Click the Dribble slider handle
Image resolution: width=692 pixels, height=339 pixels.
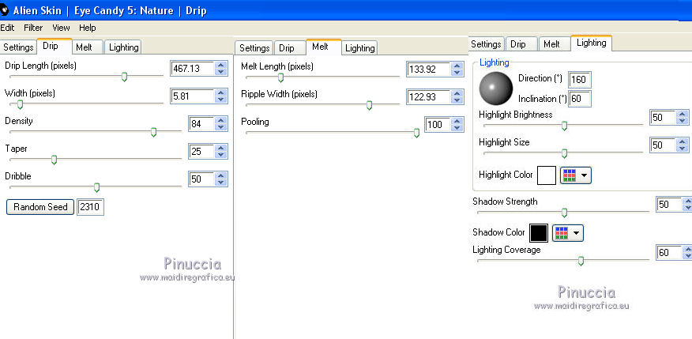(x=96, y=187)
